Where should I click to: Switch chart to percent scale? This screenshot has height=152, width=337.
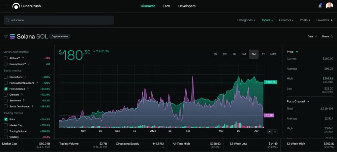coord(275,132)
